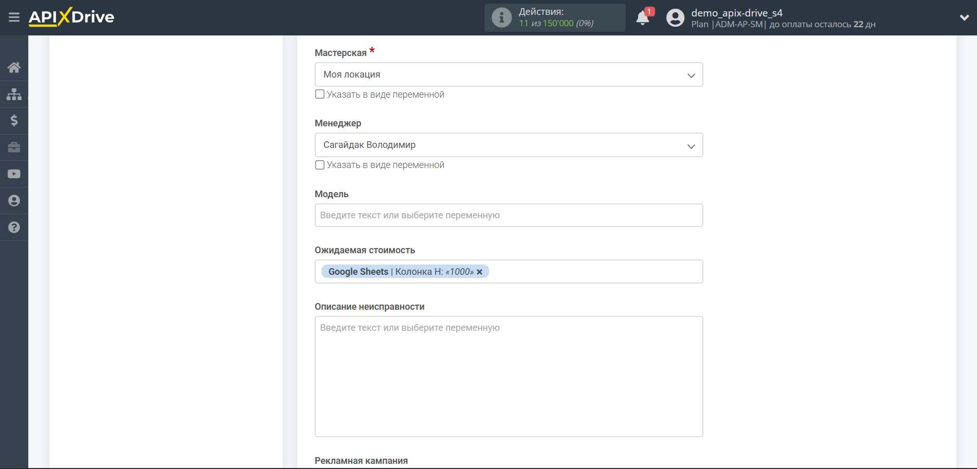
Task: Click the 'Модель' text input field
Action: click(x=509, y=215)
